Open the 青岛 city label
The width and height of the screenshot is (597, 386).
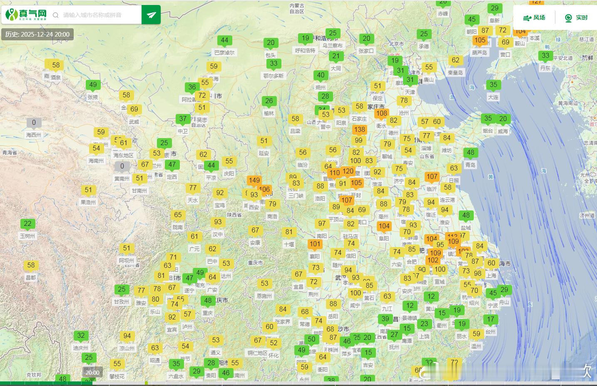[470, 165]
